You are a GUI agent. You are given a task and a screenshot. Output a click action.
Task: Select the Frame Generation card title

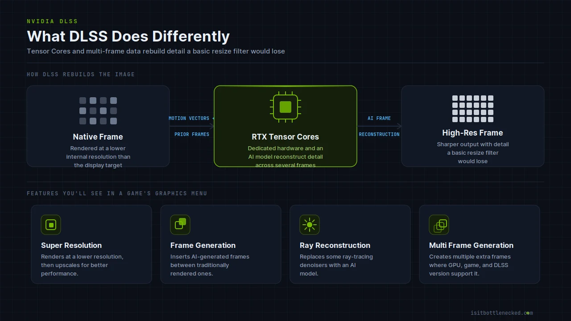pyautogui.click(x=203, y=245)
